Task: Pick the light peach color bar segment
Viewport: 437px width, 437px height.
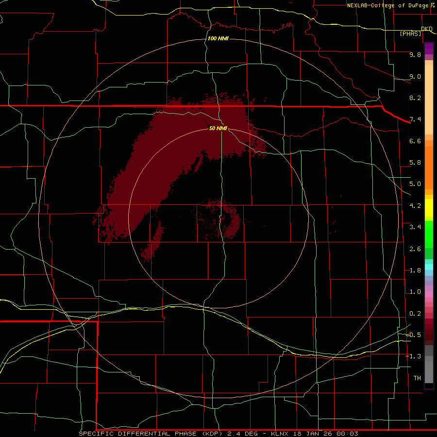Action: (429, 100)
